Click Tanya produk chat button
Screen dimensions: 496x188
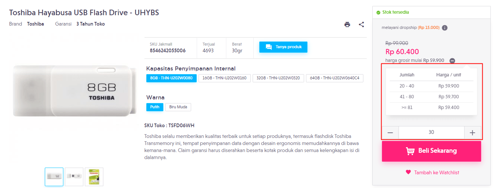click(283, 47)
